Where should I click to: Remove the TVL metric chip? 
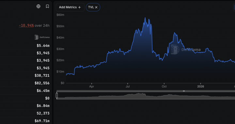[x=96, y=7]
